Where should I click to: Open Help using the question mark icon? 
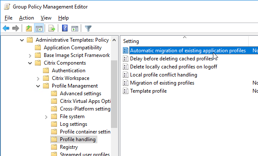point(65,28)
